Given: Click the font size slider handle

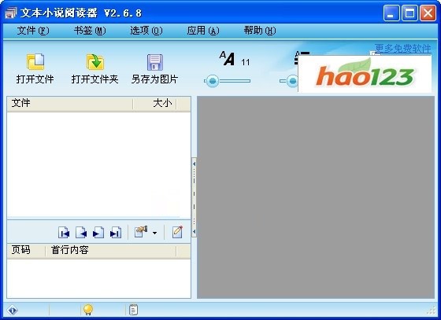Looking at the screenshot, I should click(x=213, y=81).
